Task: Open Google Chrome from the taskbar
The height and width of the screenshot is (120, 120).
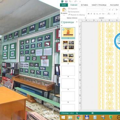Action: [79, 117]
